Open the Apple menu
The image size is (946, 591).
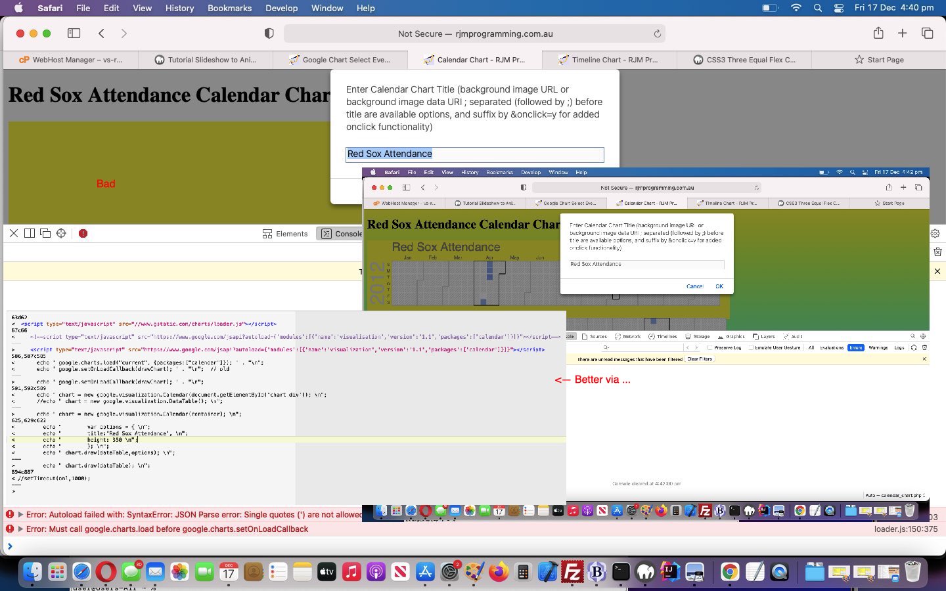[x=18, y=8]
